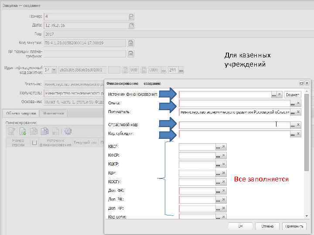The width and height of the screenshot is (314, 235).
Task: Click inside the КВСР input field
Action: (x=197, y=147)
